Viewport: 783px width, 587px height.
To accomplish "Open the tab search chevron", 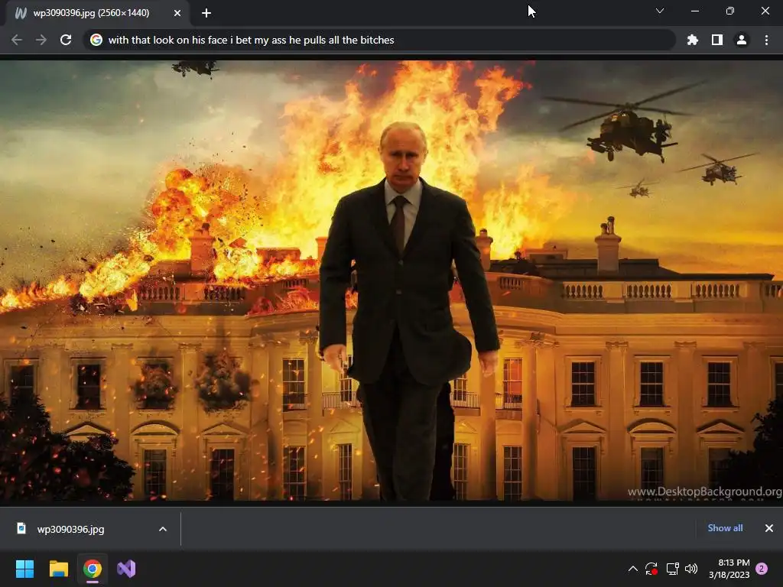I will (660, 11).
